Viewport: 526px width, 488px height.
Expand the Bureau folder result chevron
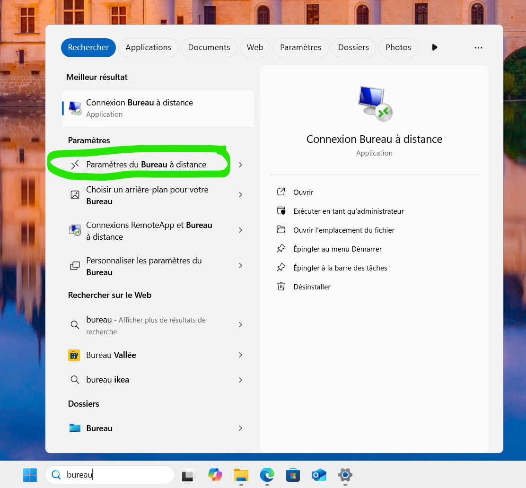(x=240, y=428)
